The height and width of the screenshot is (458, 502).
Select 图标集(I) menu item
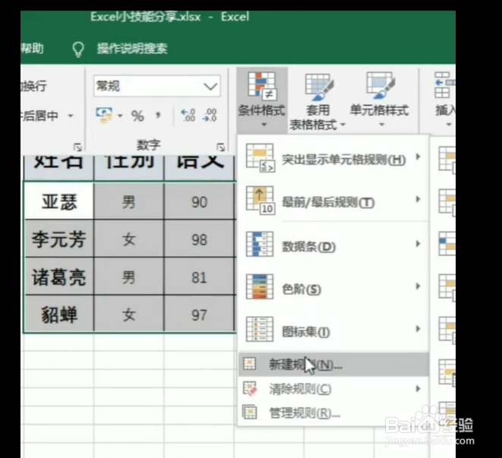pyautogui.click(x=333, y=330)
